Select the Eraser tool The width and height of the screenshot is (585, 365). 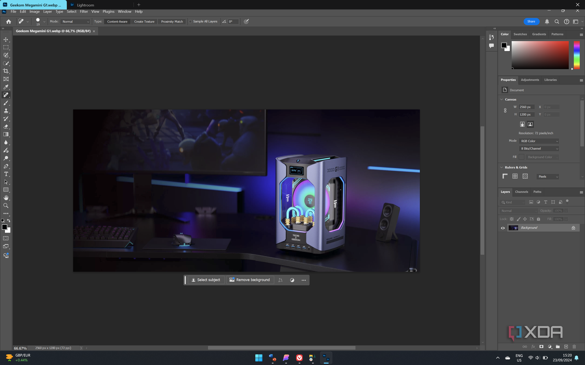click(6, 127)
